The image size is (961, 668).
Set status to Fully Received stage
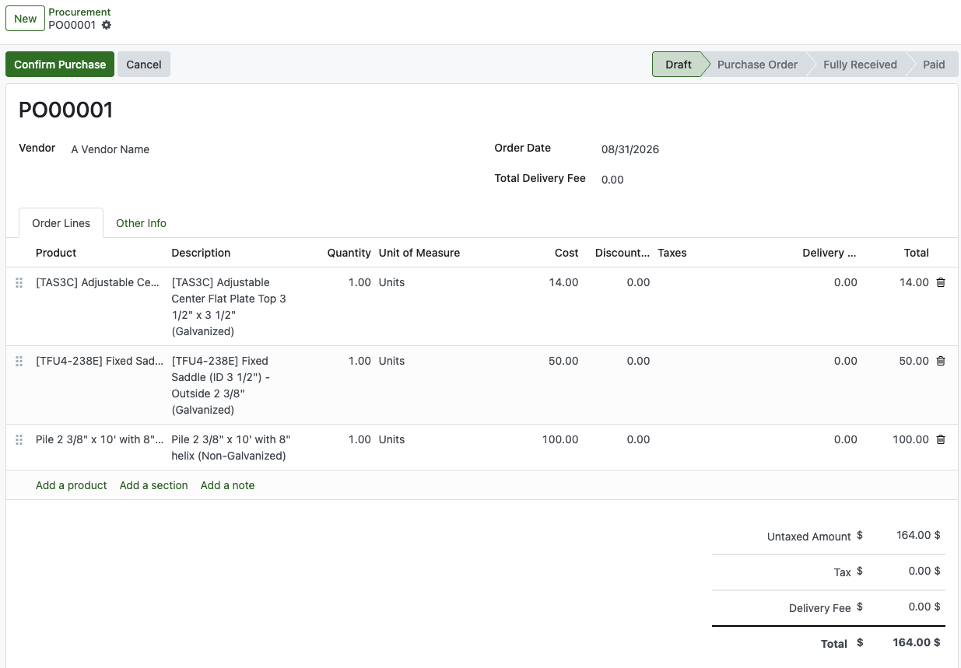[860, 65]
